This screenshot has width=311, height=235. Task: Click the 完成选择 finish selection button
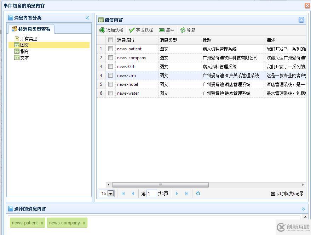coord(141,30)
